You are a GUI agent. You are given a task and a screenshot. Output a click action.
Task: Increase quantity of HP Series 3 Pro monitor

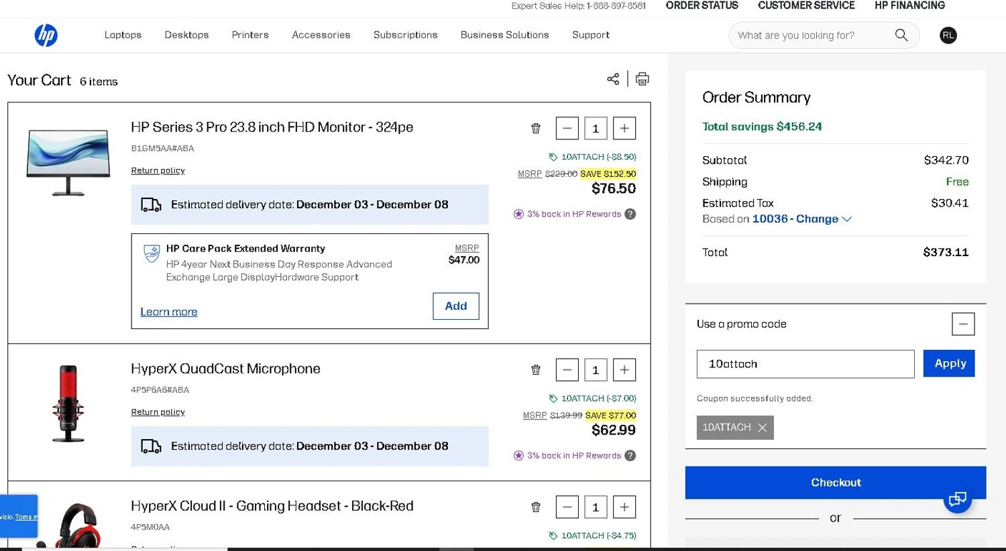click(624, 128)
